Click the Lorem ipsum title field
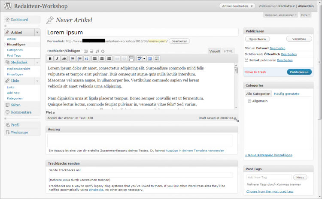Image resolution: width=322 pixels, height=199 pixels. tap(142, 33)
